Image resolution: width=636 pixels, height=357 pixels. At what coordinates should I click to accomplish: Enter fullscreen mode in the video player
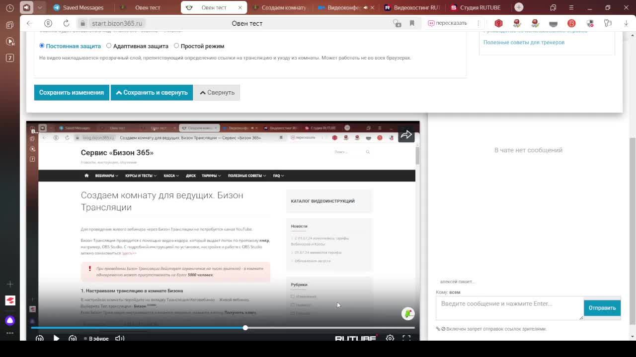pyautogui.click(x=406, y=338)
